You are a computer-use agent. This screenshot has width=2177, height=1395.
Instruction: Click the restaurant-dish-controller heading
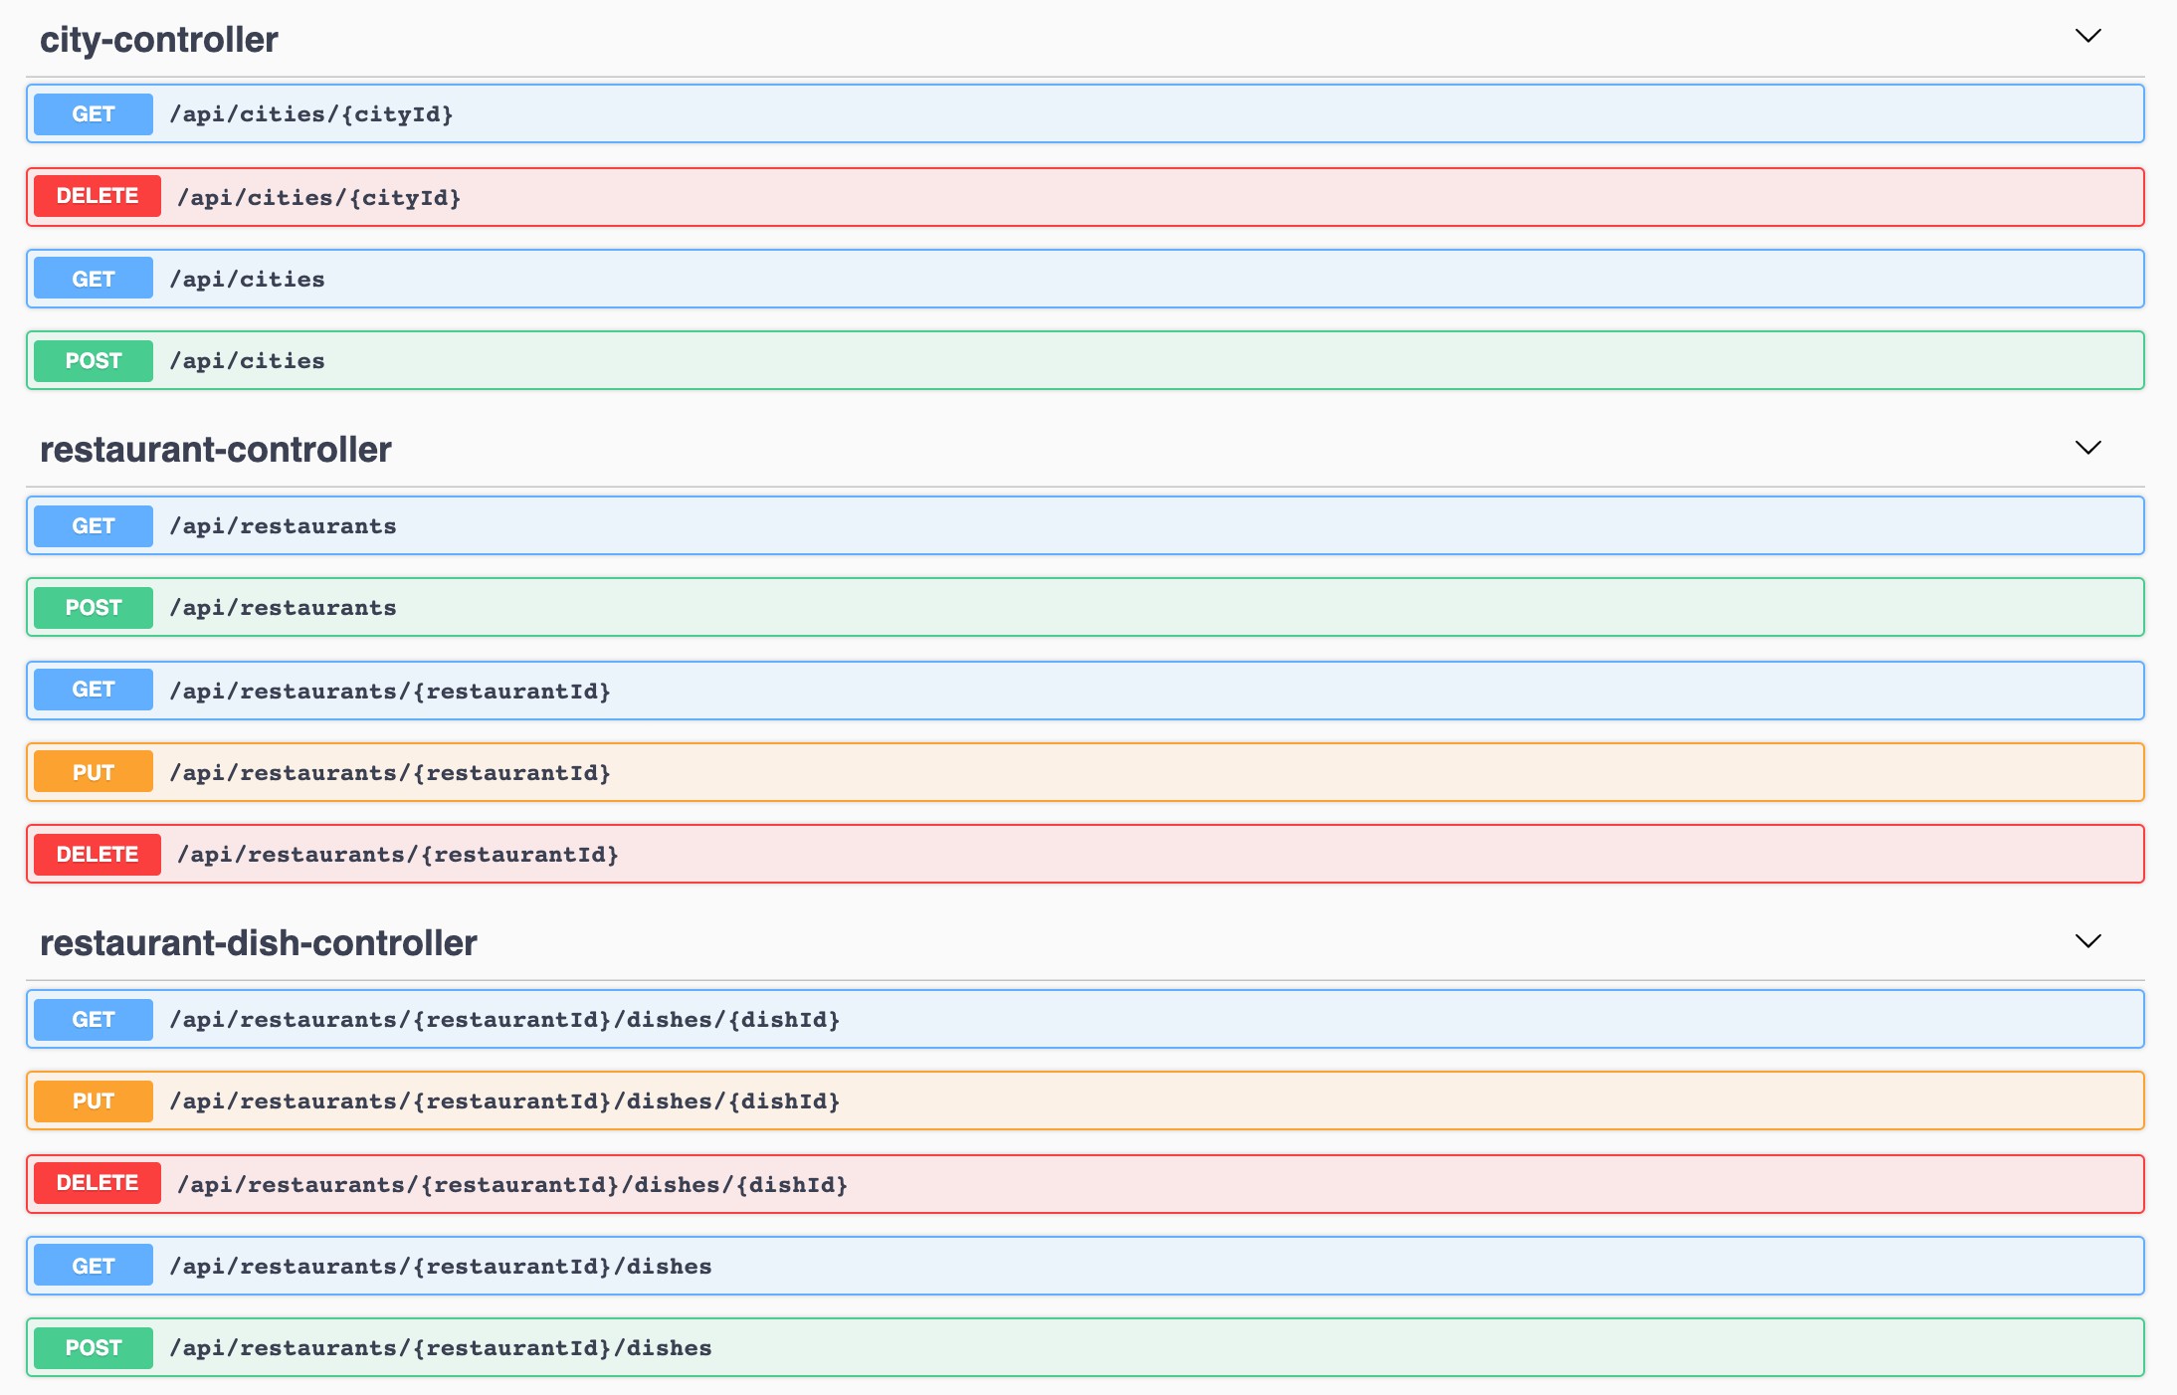[258, 943]
